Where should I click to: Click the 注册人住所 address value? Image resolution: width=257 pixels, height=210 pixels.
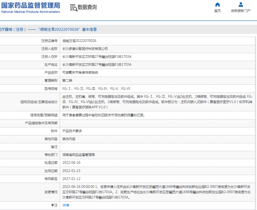(97, 56)
